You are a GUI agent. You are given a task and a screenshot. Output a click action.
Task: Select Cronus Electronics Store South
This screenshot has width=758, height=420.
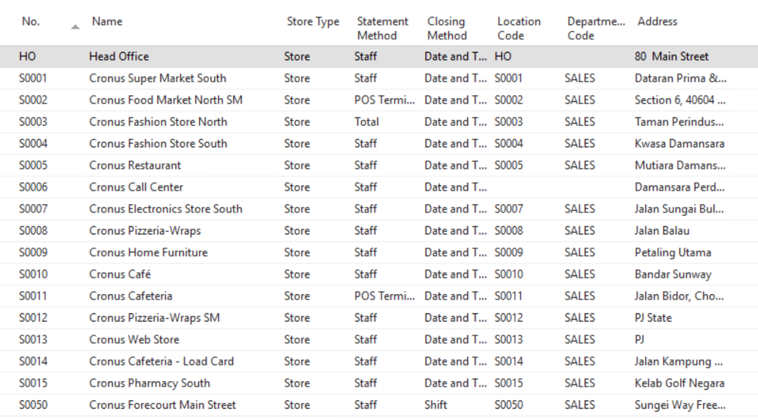coord(165,209)
